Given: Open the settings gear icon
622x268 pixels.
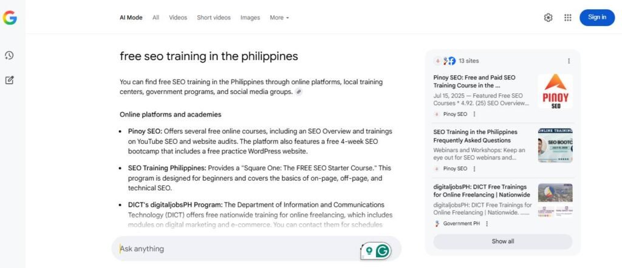Looking at the screenshot, I should tap(549, 18).
